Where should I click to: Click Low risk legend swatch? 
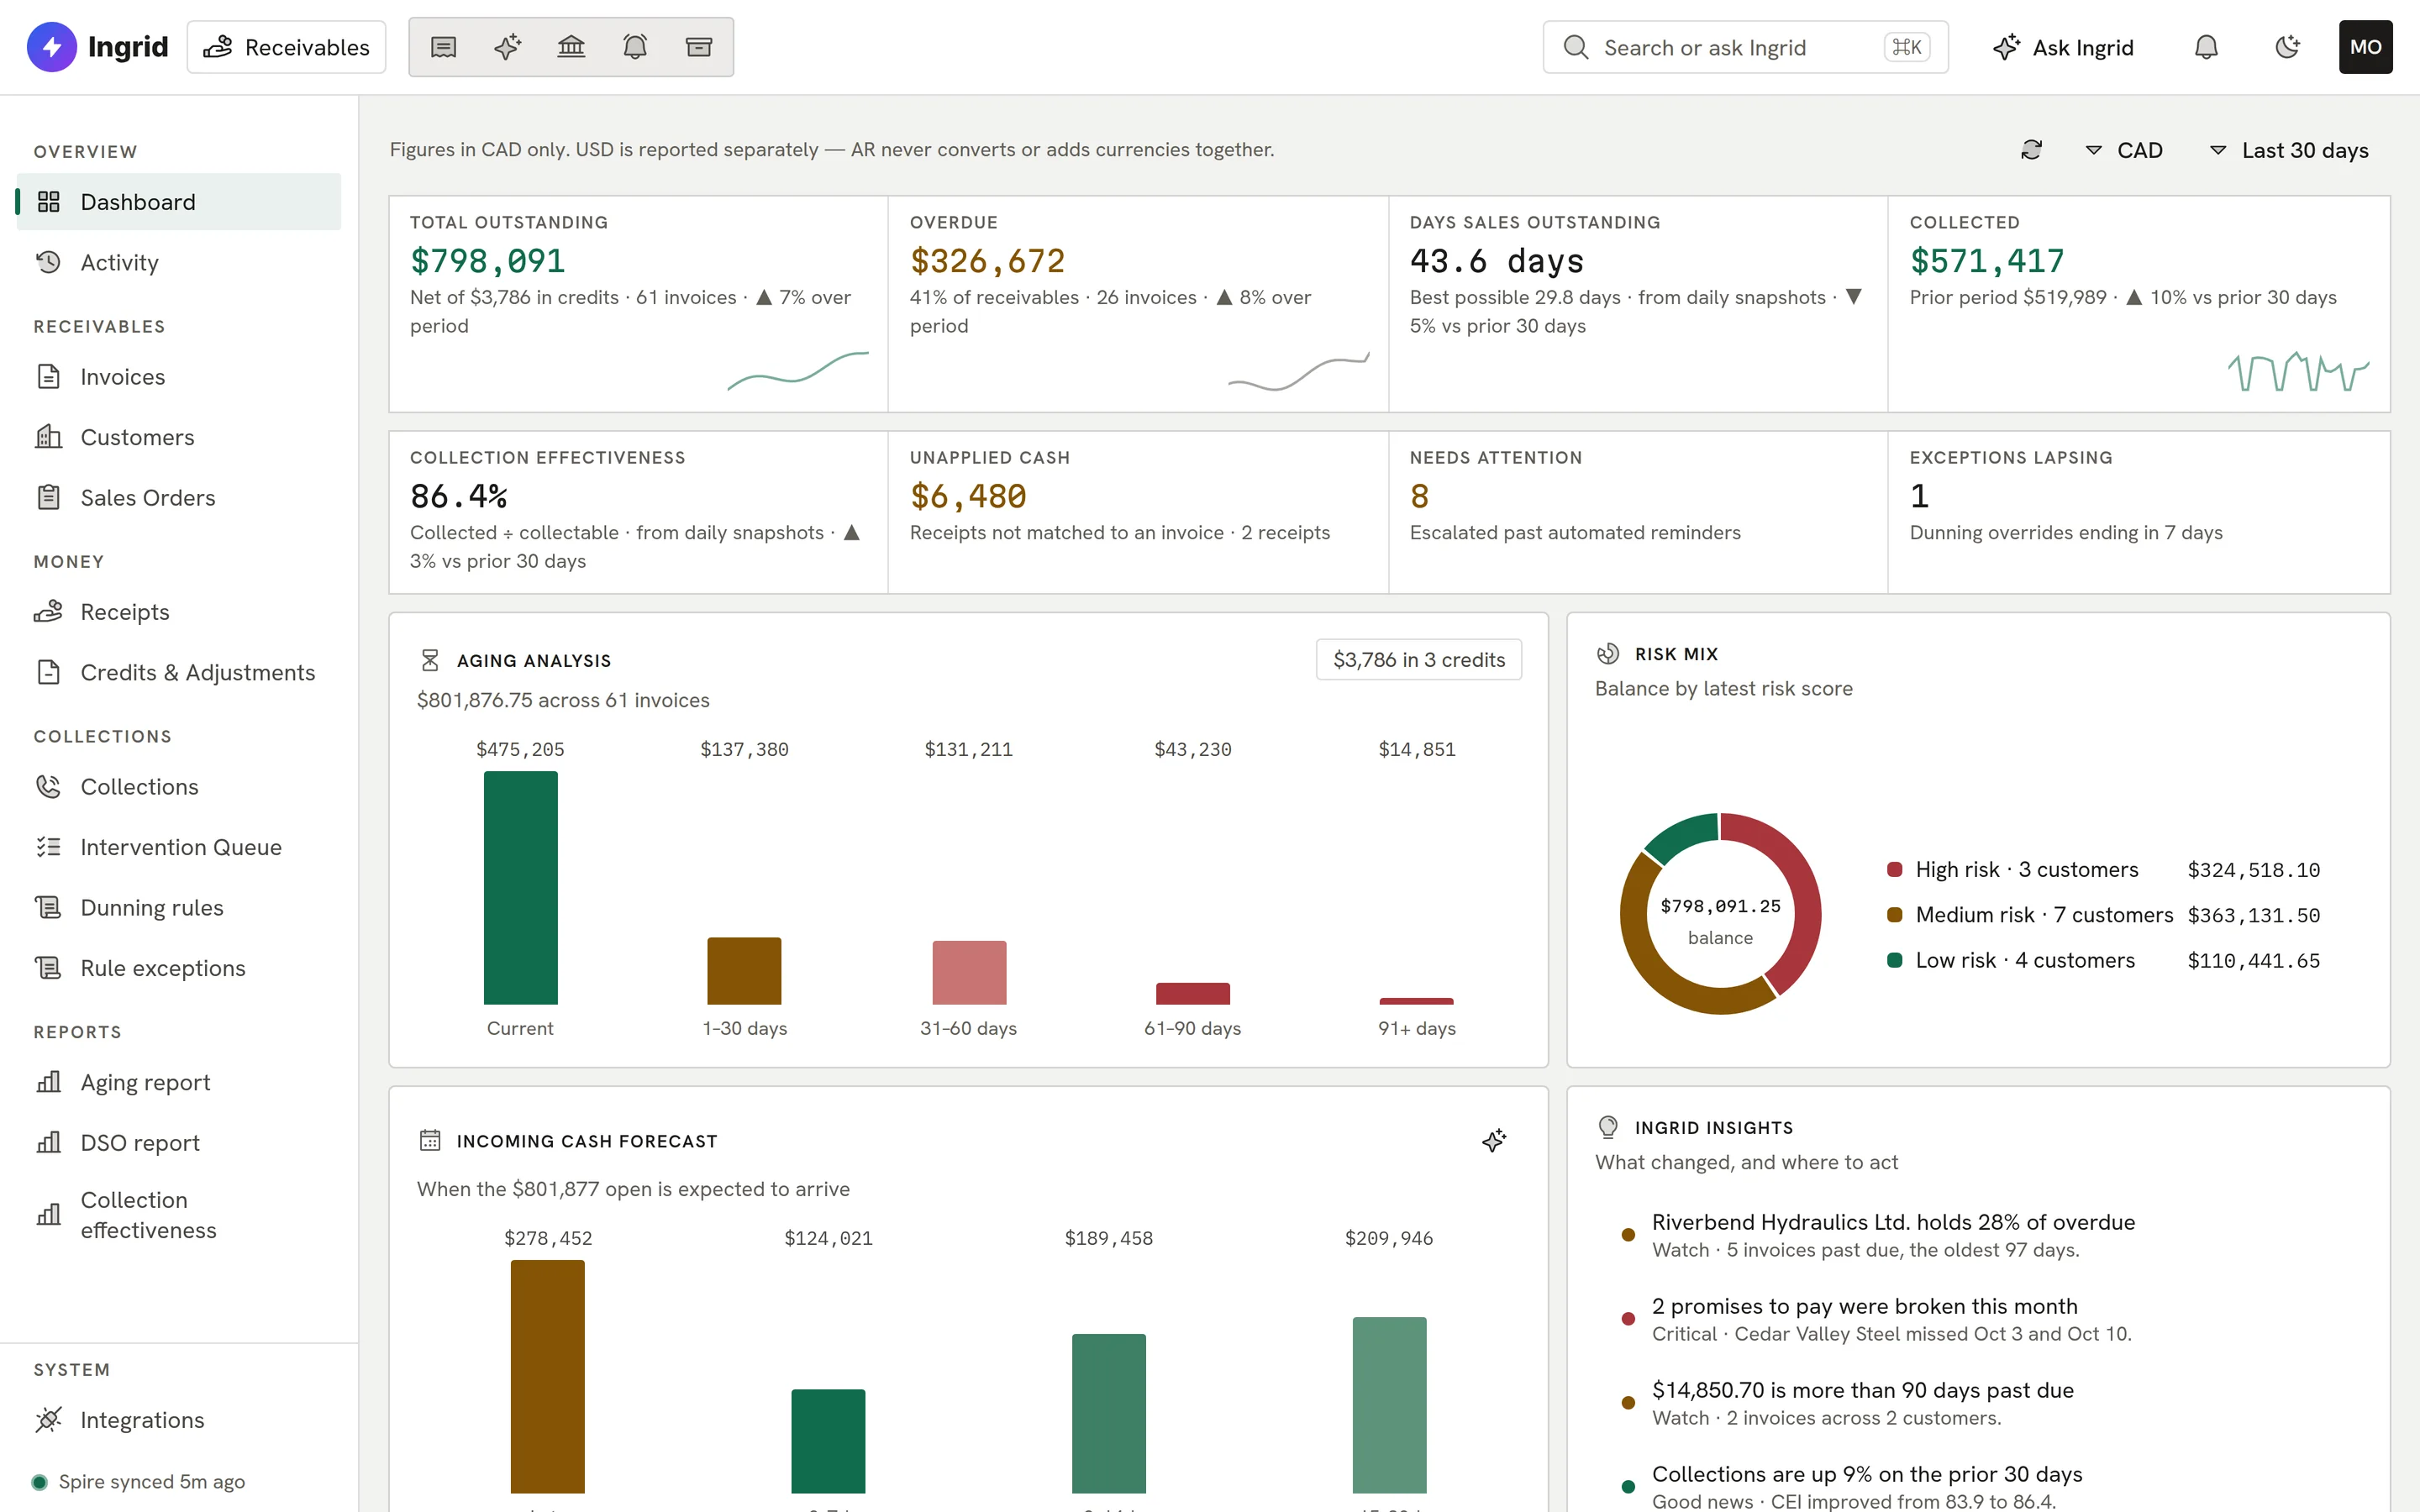point(1894,960)
